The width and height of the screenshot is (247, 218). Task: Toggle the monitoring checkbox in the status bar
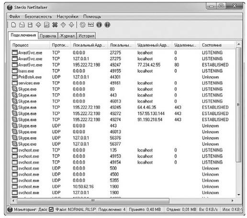tap(51, 209)
